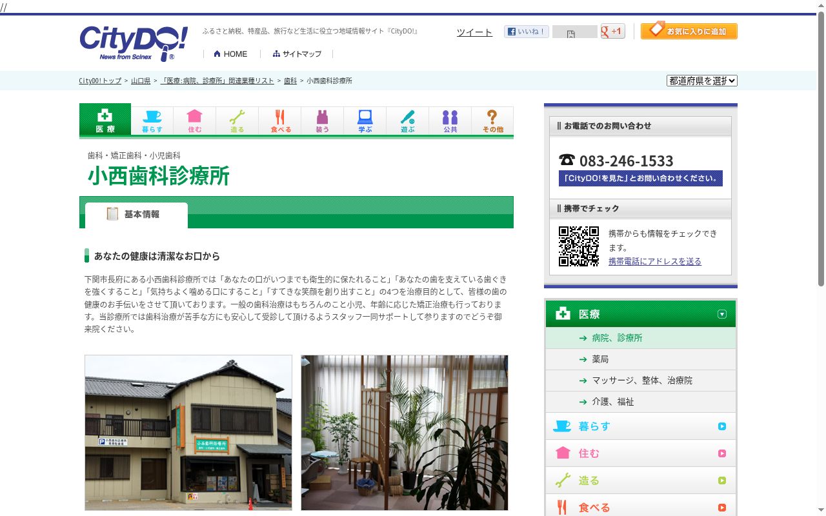
Task: Go to HOME navigation link
Action: (230, 54)
